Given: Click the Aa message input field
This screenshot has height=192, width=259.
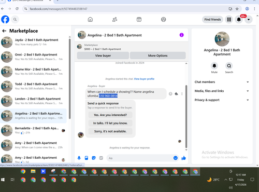Looking at the screenshot, I should point(139,158).
